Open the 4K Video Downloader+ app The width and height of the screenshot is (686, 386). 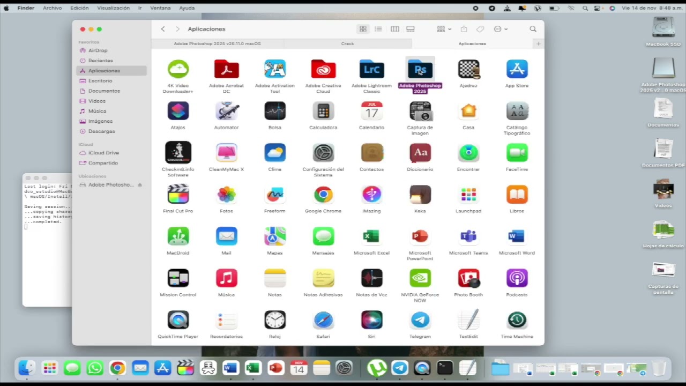coord(178,69)
